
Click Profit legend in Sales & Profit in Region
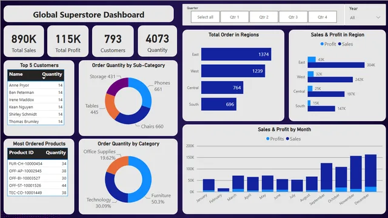point(328,44)
